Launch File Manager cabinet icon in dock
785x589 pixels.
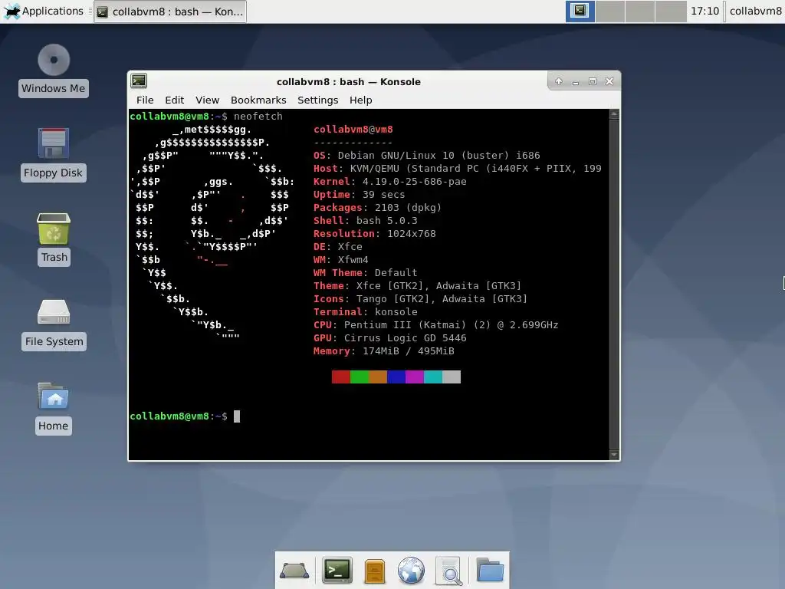(x=374, y=571)
